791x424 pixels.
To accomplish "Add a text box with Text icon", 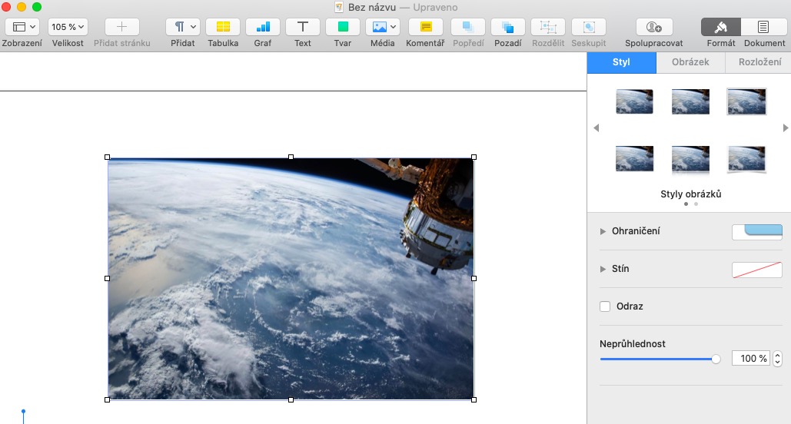I will (303, 27).
